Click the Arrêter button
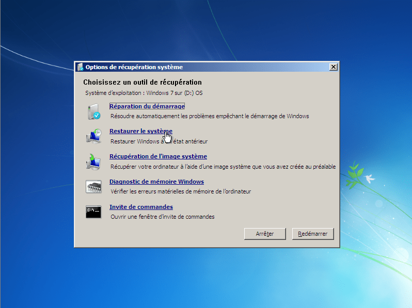The height and width of the screenshot is (308, 412). (x=265, y=234)
